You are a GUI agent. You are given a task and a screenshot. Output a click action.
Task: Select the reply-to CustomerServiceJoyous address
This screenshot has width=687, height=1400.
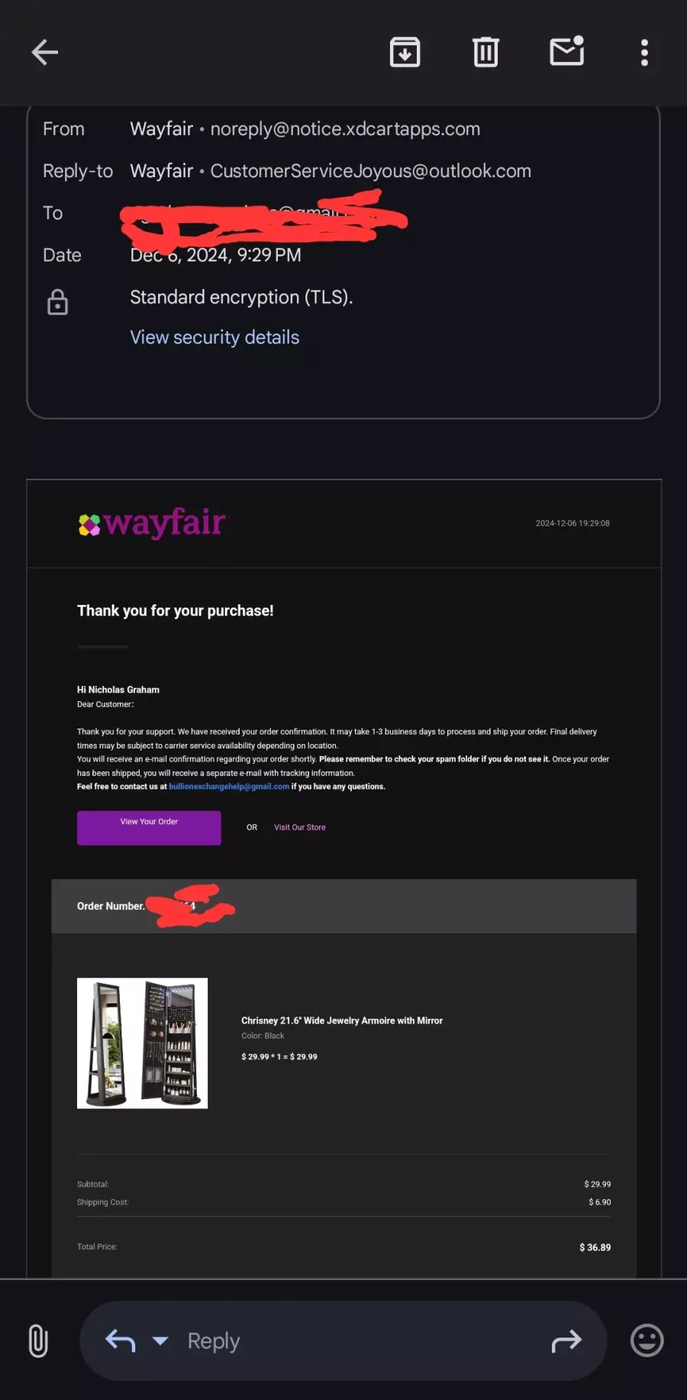tap(371, 171)
